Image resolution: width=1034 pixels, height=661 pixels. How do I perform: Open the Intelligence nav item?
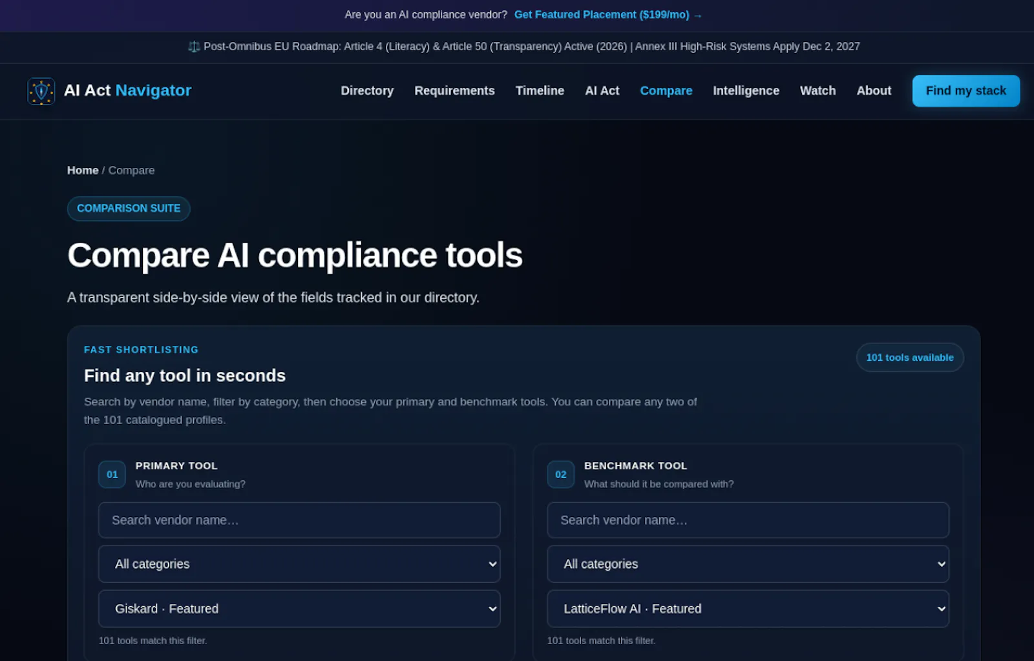[746, 91]
